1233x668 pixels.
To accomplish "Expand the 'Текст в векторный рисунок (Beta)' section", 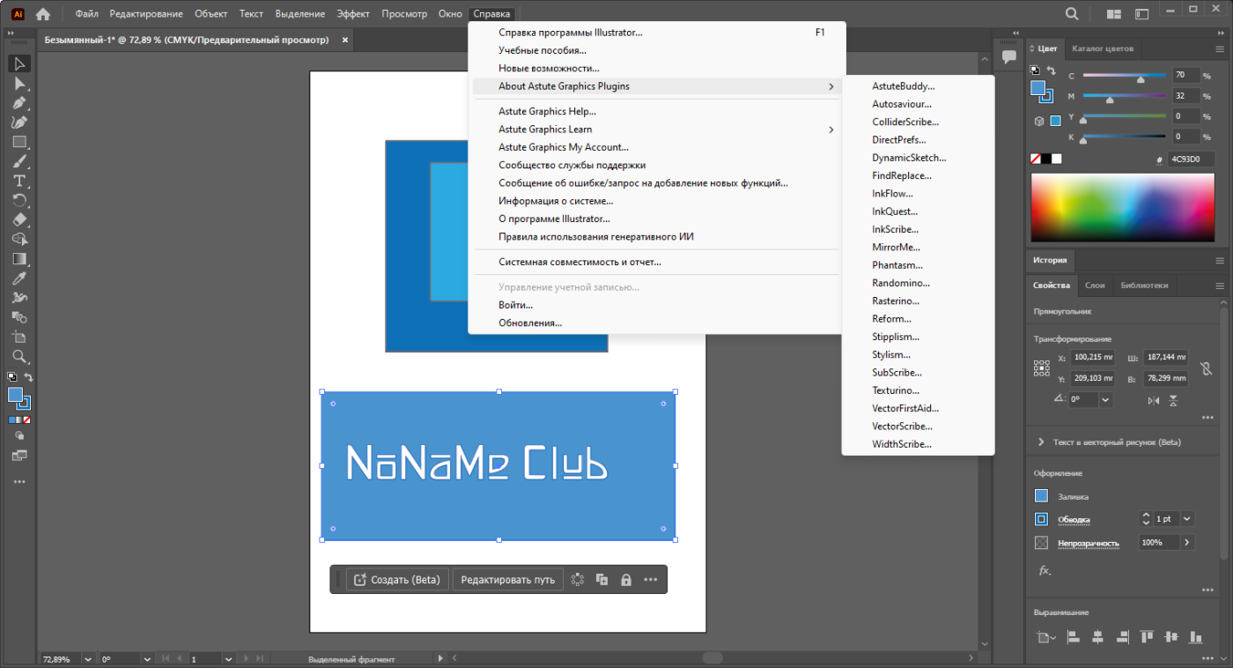I will coord(1042,442).
